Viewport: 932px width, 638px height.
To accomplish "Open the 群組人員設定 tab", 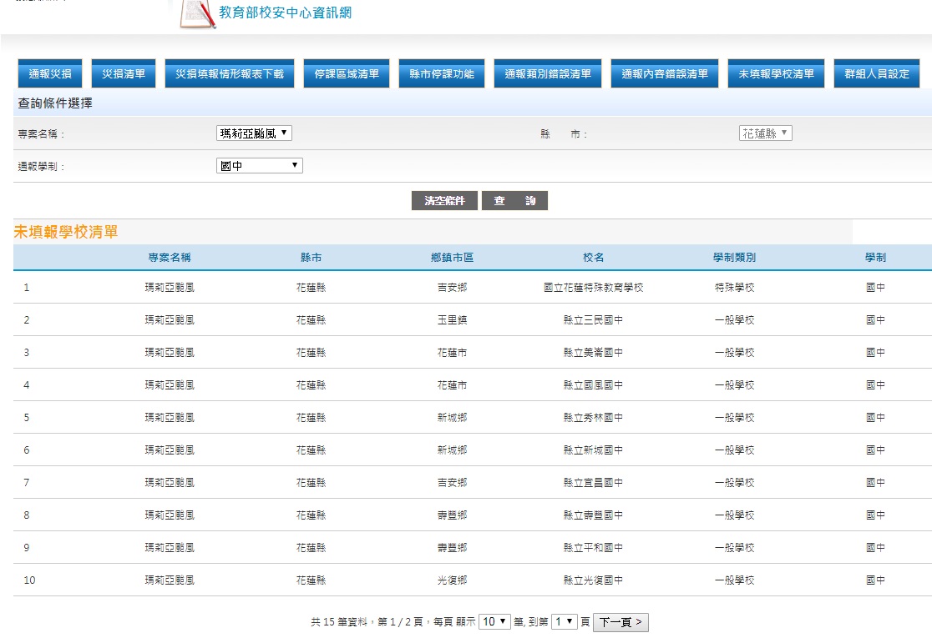I will (877, 74).
